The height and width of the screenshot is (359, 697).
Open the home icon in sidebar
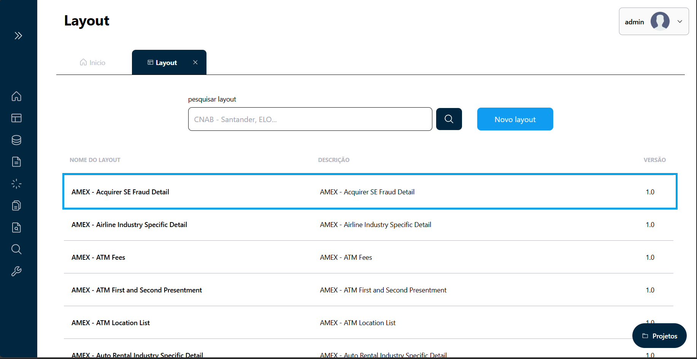16,96
